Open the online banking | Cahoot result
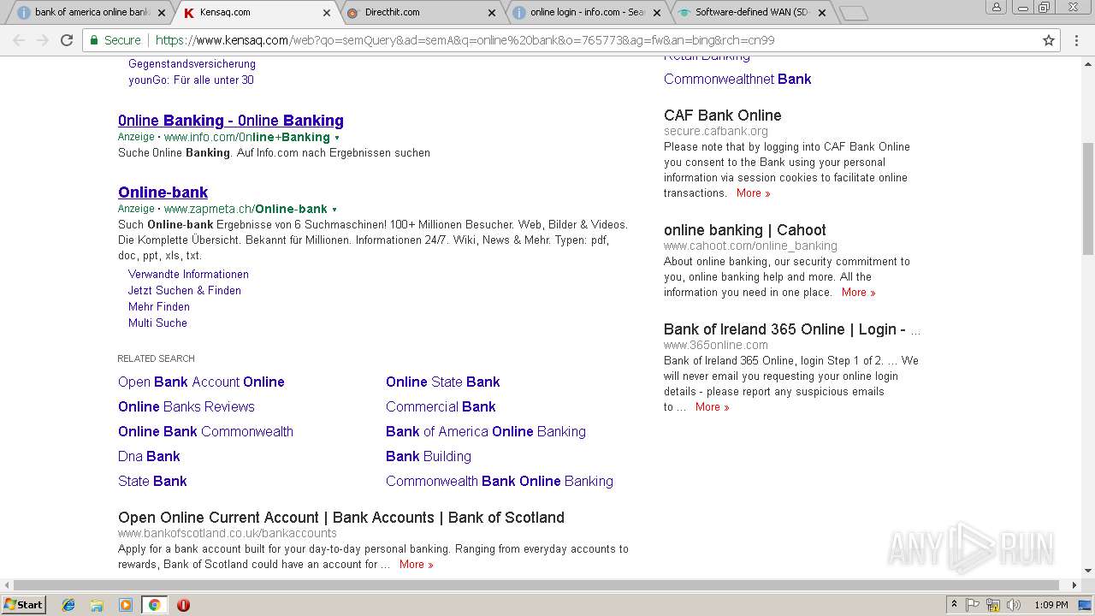This screenshot has height=616, width=1095. 745,230
